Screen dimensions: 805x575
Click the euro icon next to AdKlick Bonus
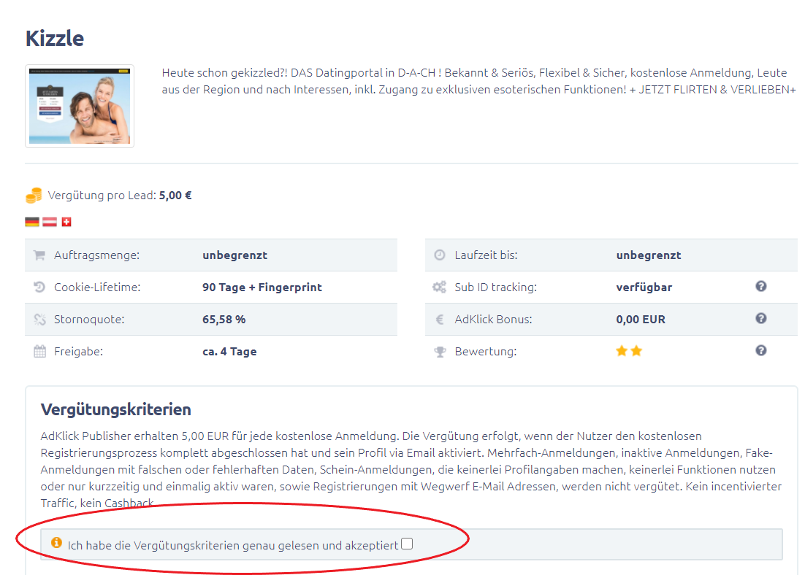[x=440, y=319]
